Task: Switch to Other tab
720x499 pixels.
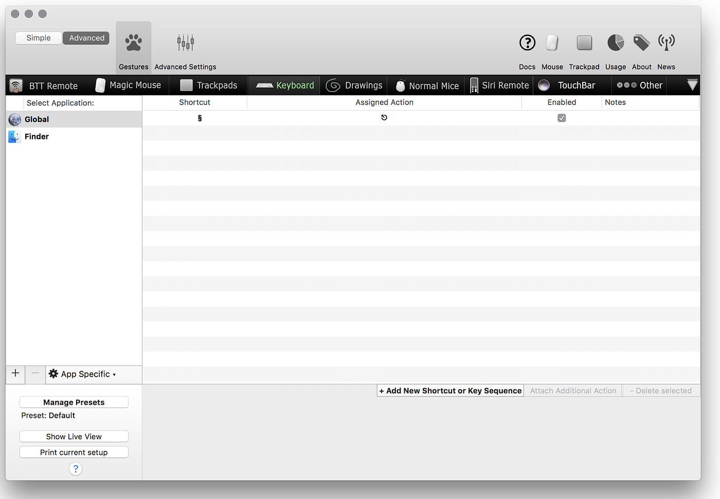Action: point(640,85)
